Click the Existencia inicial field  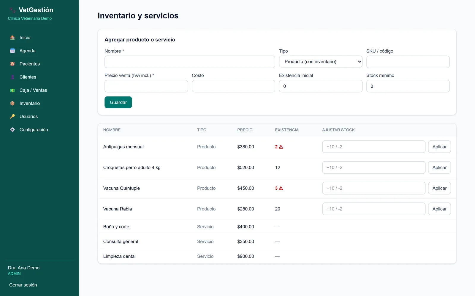coord(321,86)
